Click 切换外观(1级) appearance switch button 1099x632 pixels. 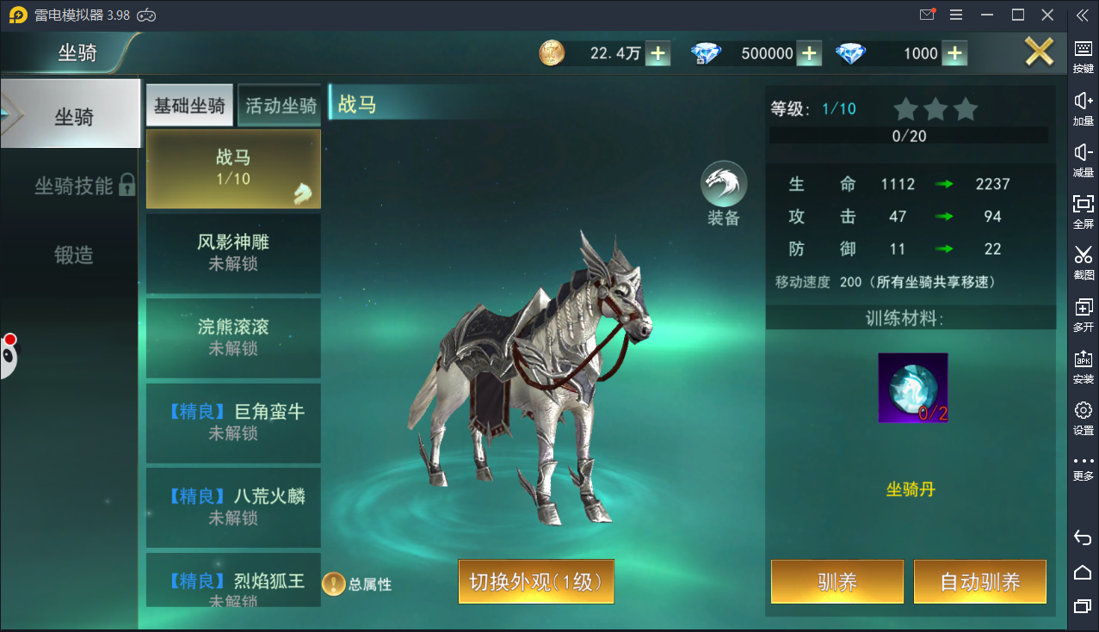pyautogui.click(x=536, y=581)
